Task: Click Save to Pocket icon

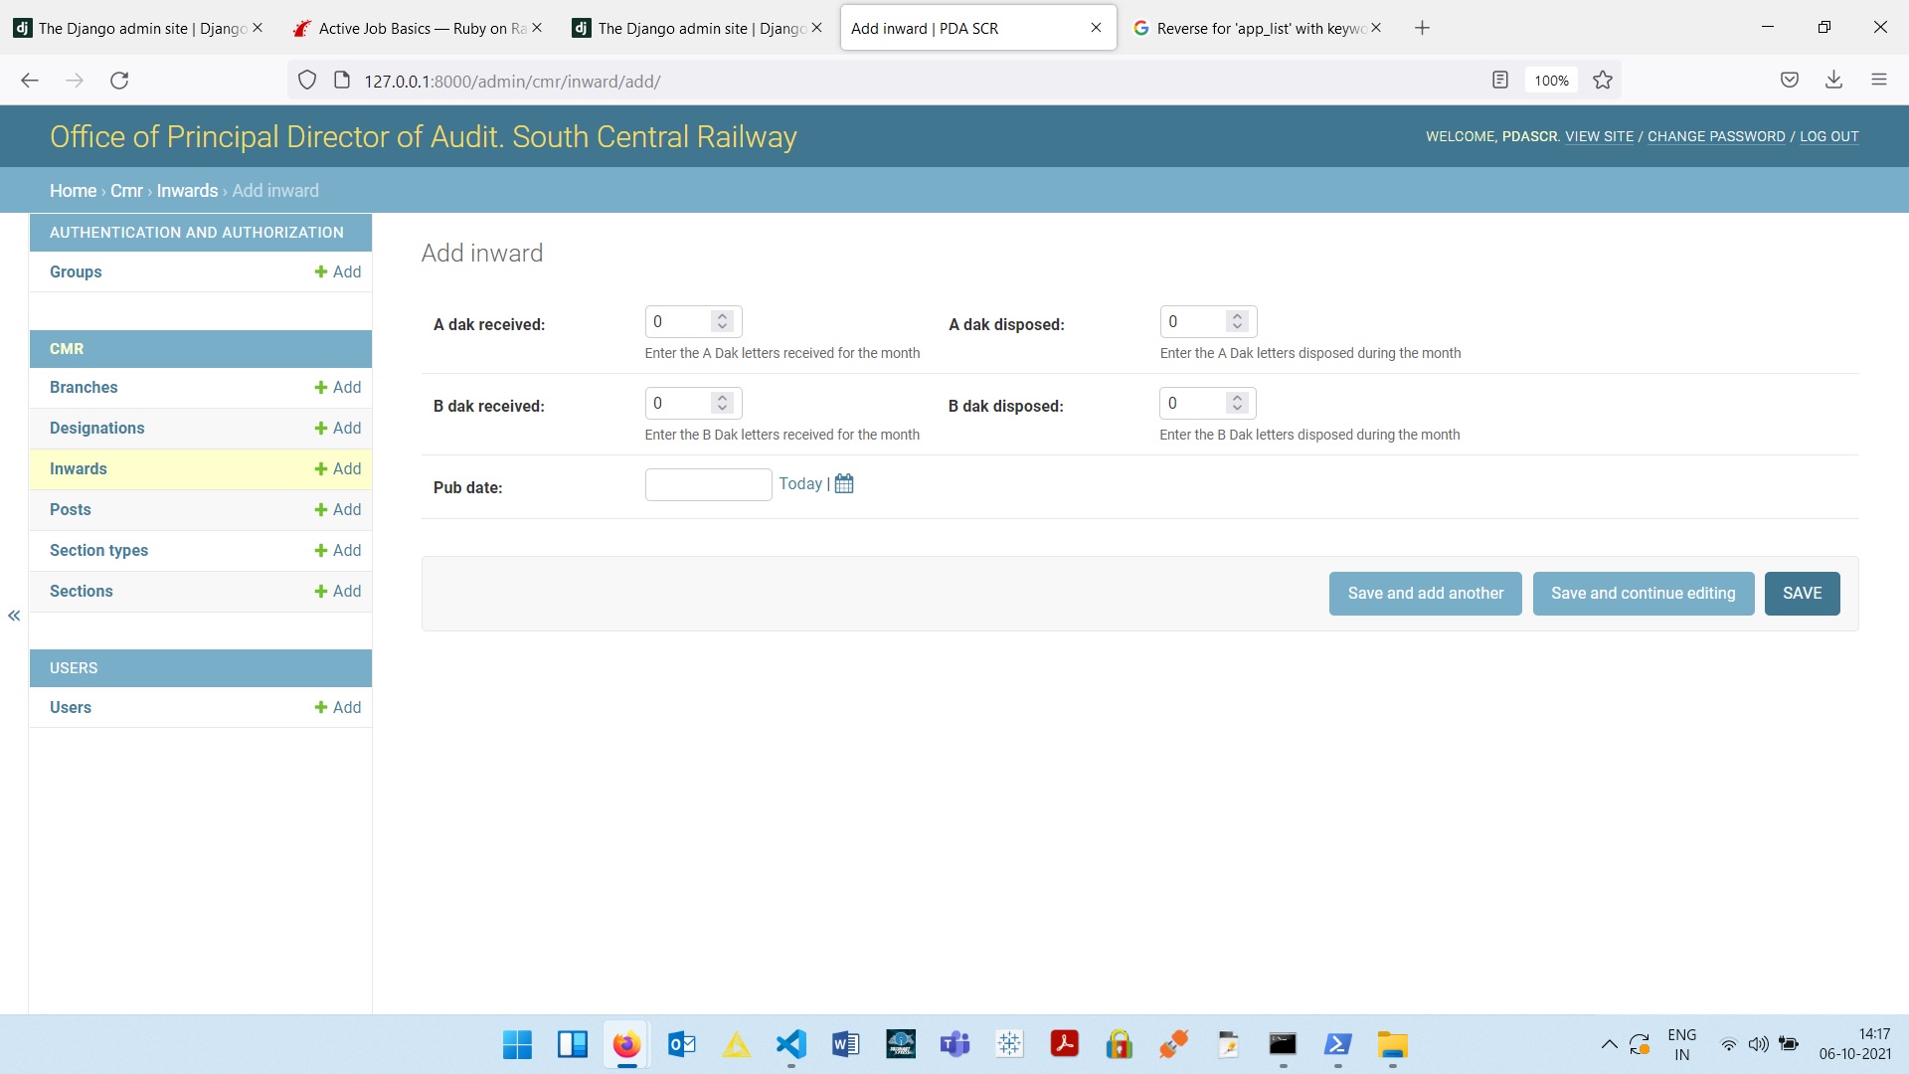Action: point(1790,81)
